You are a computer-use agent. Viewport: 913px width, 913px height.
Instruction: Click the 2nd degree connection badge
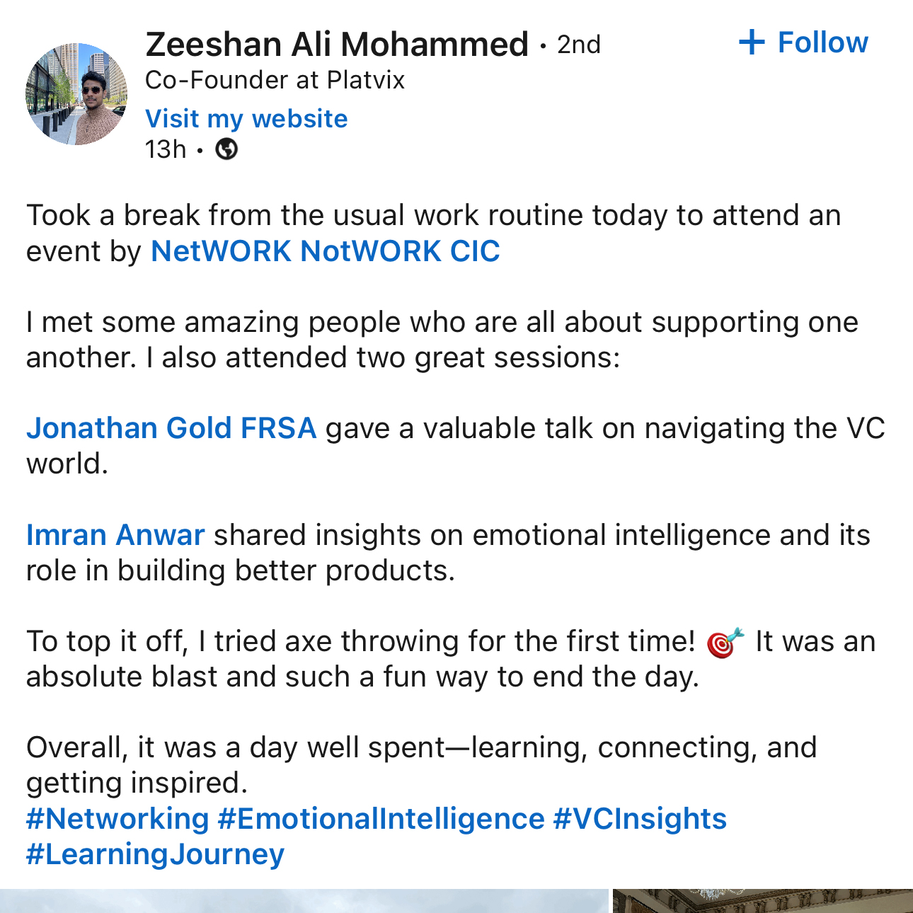[578, 45]
